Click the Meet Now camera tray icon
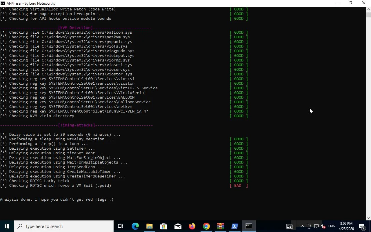371x232 pixels. (x=309, y=226)
